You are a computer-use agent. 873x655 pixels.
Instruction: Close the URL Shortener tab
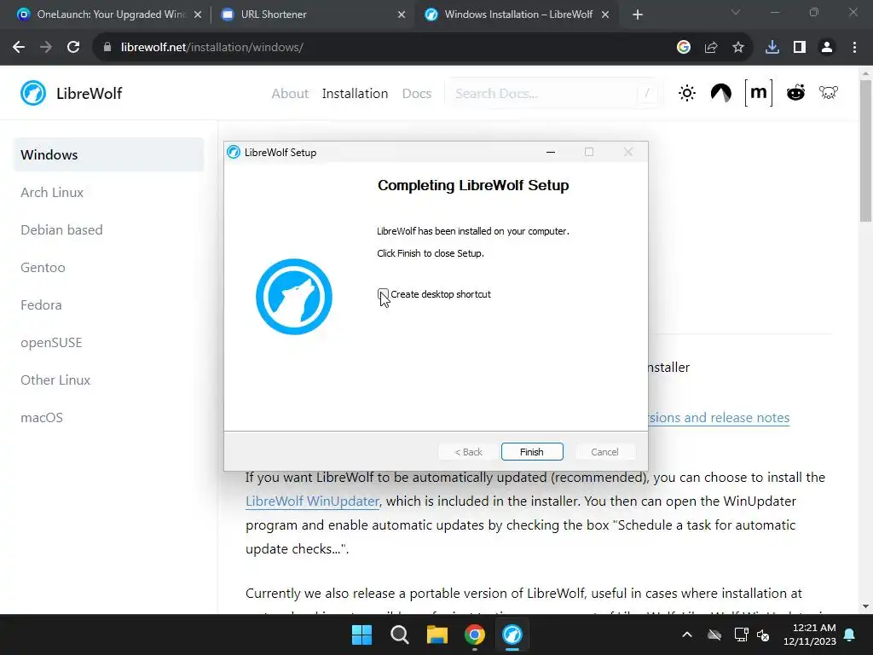pyautogui.click(x=402, y=14)
